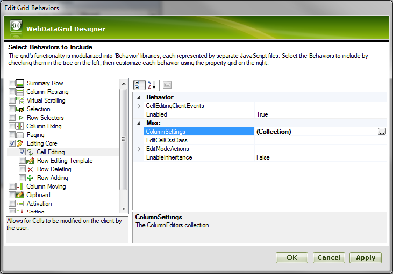Check the Row Selectors checkbox

tap(12, 118)
